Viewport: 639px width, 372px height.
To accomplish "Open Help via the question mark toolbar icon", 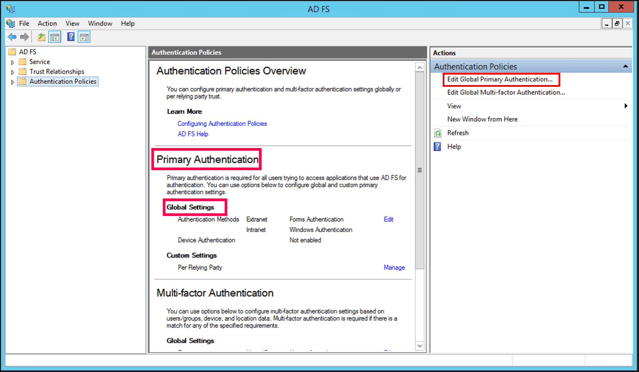I will pos(70,37).
